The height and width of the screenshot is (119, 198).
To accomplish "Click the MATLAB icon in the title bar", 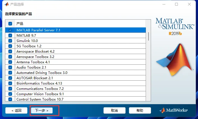I will click(7, 4).
